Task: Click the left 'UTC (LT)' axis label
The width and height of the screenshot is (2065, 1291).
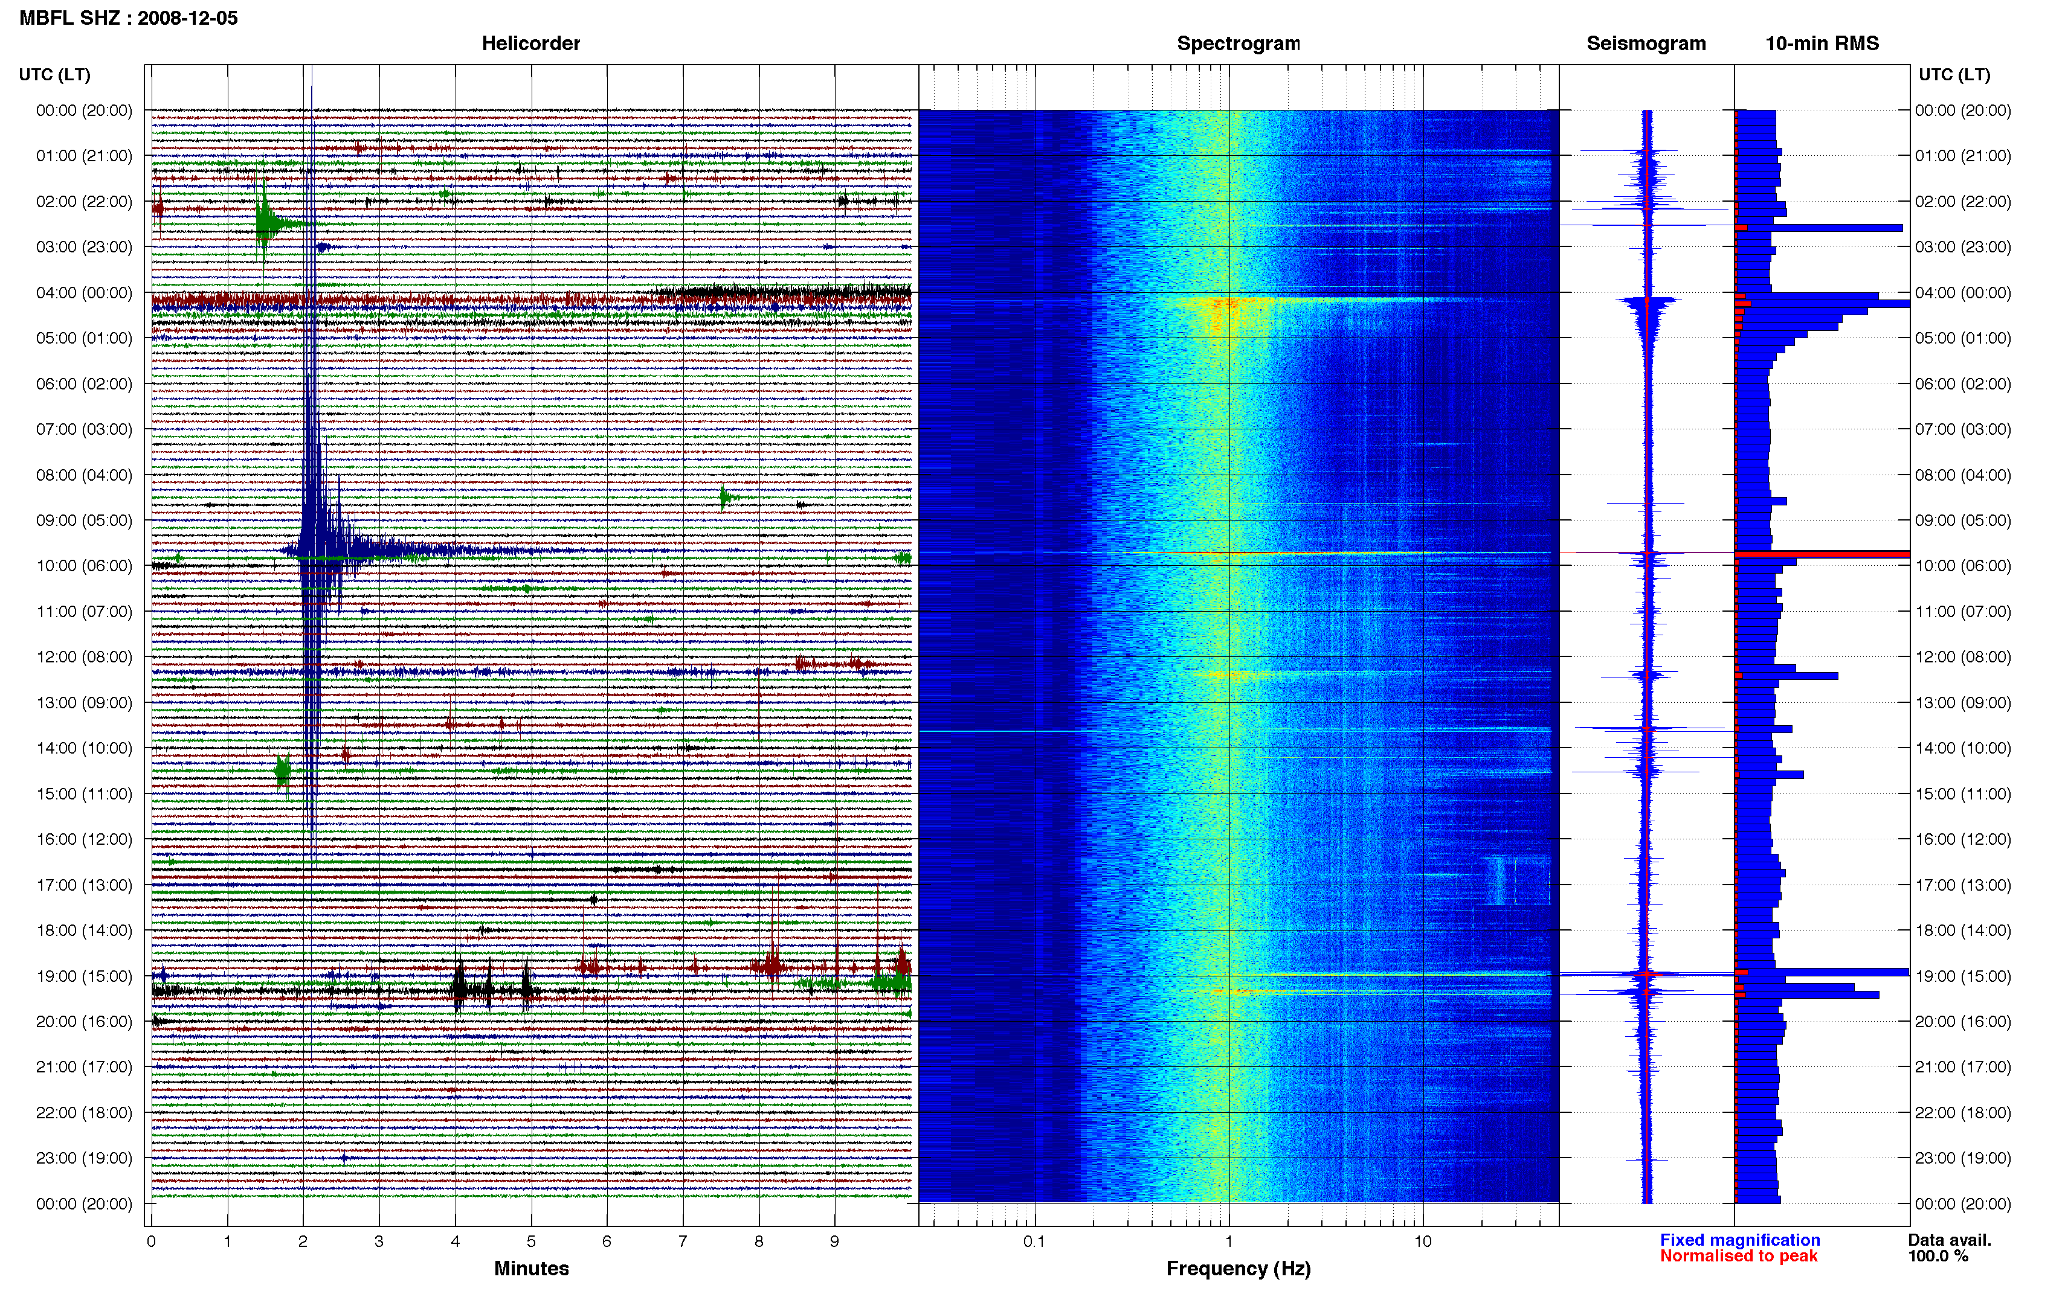Action: tap(54, 74)
